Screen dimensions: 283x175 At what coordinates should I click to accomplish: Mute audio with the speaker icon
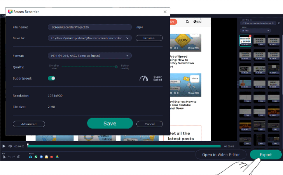10,146
